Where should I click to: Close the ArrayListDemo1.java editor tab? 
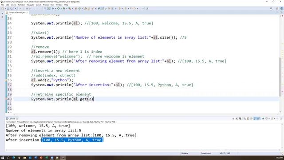click(x=28, y=12)
